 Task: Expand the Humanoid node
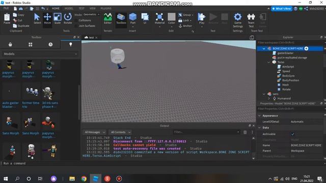pyautogui.click(x=268, y=99)
